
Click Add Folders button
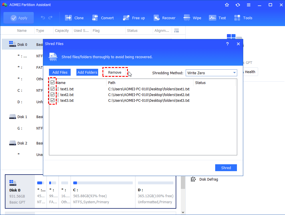87,72
